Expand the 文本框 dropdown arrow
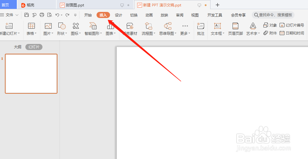This screenshot has width=308, height=159. coord(224,33)
